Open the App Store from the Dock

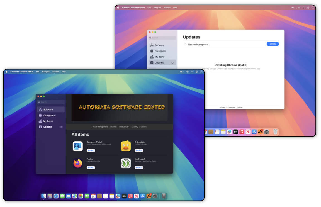tap(143, 196)
